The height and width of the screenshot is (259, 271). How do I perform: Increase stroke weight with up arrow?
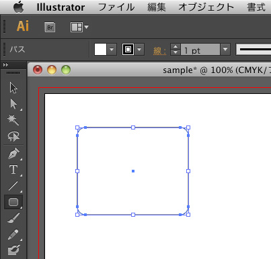[176, 46]
